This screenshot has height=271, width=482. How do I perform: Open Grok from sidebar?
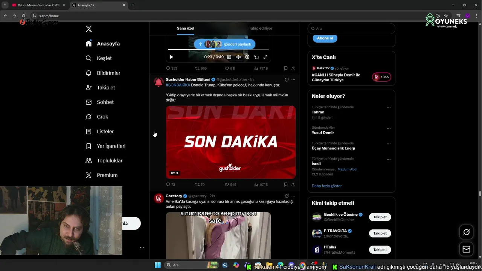pos(97,117)
